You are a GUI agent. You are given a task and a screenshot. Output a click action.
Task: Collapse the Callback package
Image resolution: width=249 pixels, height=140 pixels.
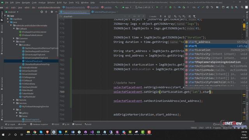pos(14,29)
